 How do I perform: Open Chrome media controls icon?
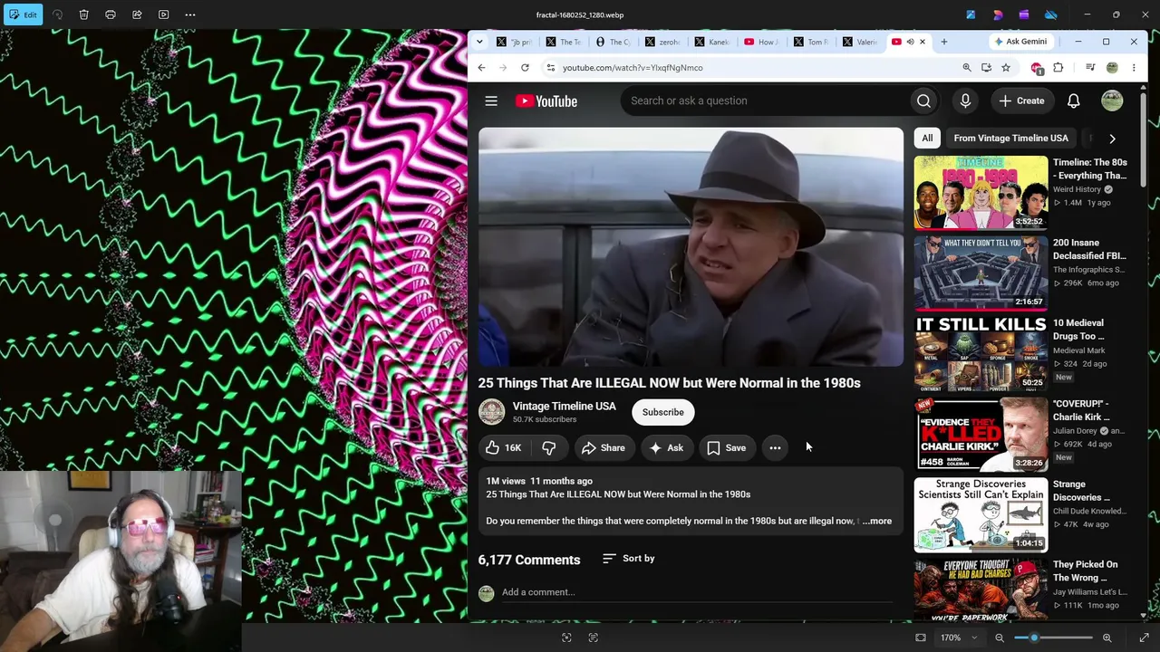[x=1090, y=68]
